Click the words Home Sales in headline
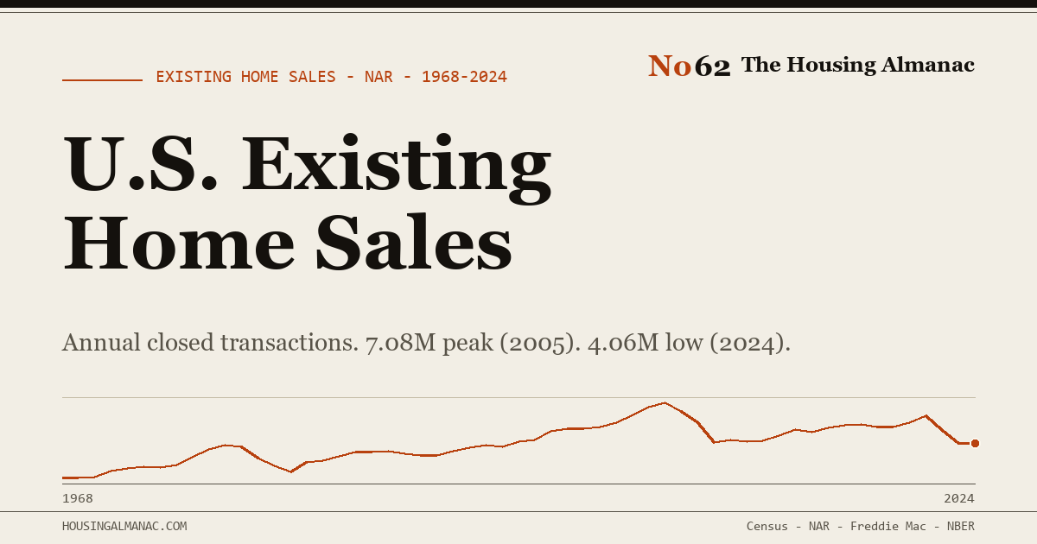 (288, 242)
